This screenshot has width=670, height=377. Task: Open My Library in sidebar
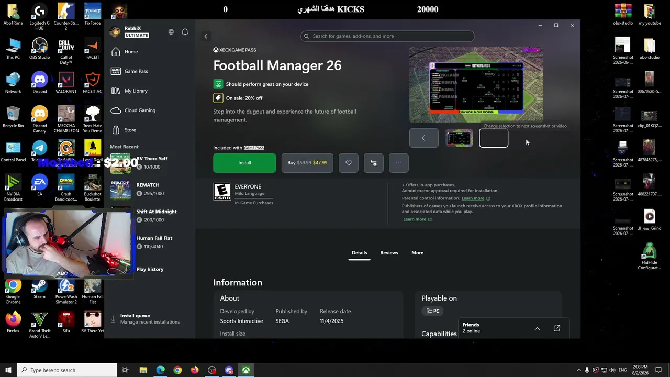click(149, 91)
